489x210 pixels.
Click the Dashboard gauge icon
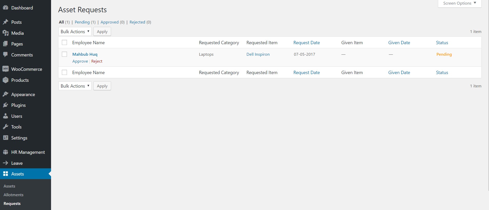(5, 8)
